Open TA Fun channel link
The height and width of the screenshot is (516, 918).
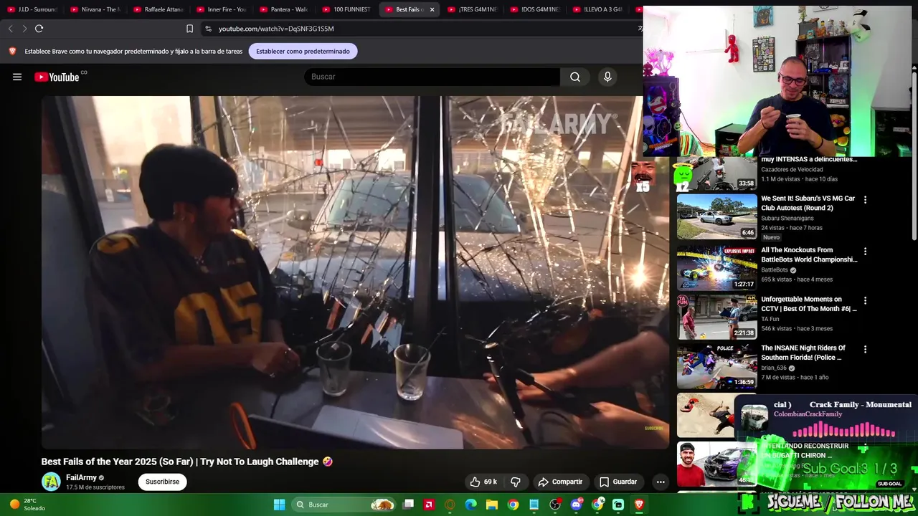[x=770, y=319]
